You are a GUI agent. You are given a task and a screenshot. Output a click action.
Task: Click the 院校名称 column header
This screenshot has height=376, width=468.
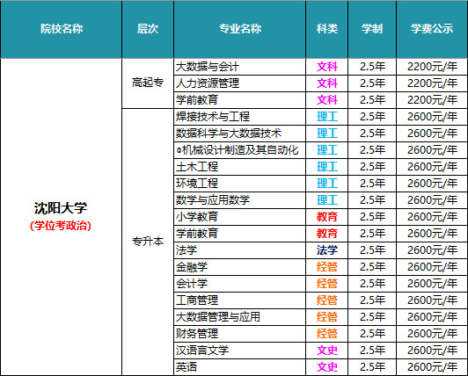click(62, 29)
